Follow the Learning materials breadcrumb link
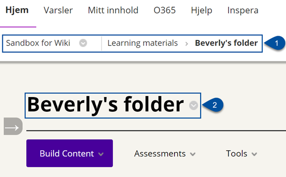The image size is (286, 177). tap(143, 43)
